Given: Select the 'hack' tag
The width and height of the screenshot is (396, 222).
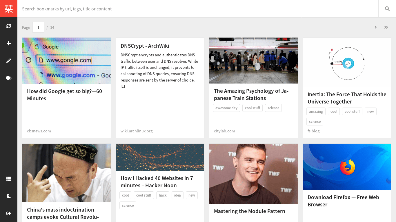Looking at the screenshot, I should point(163,195).
